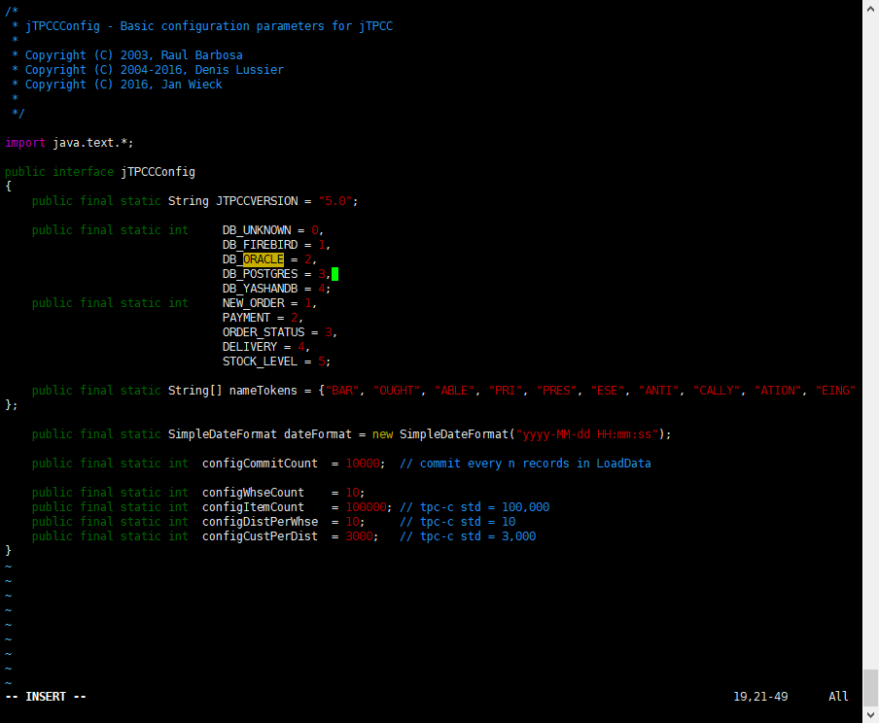Click the "PRI" string token

(x=506, y=391)
